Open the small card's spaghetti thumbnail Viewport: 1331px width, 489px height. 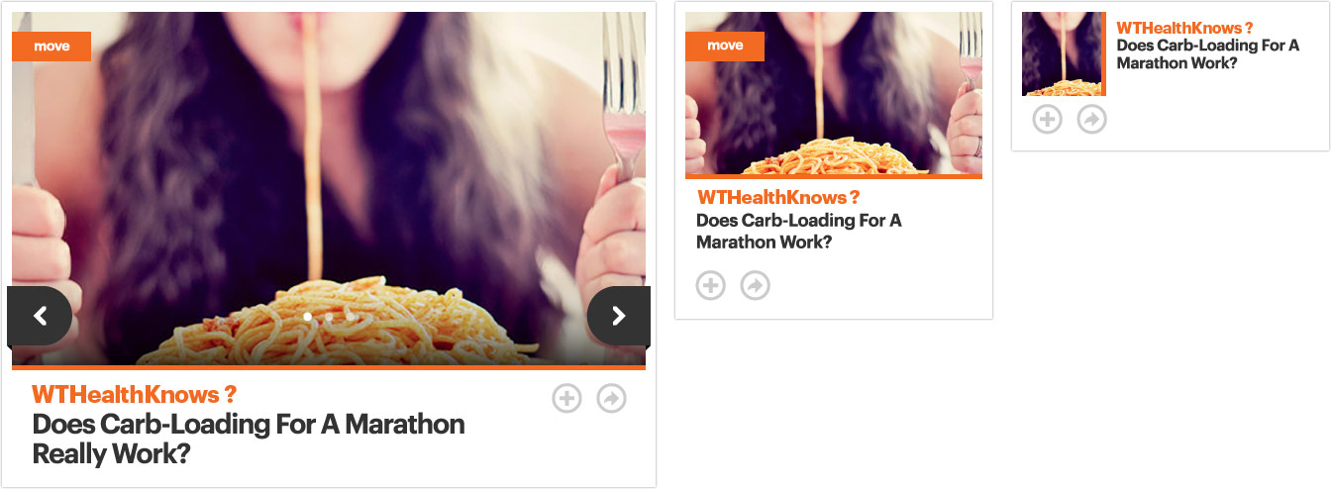[x=1064, y=53]
